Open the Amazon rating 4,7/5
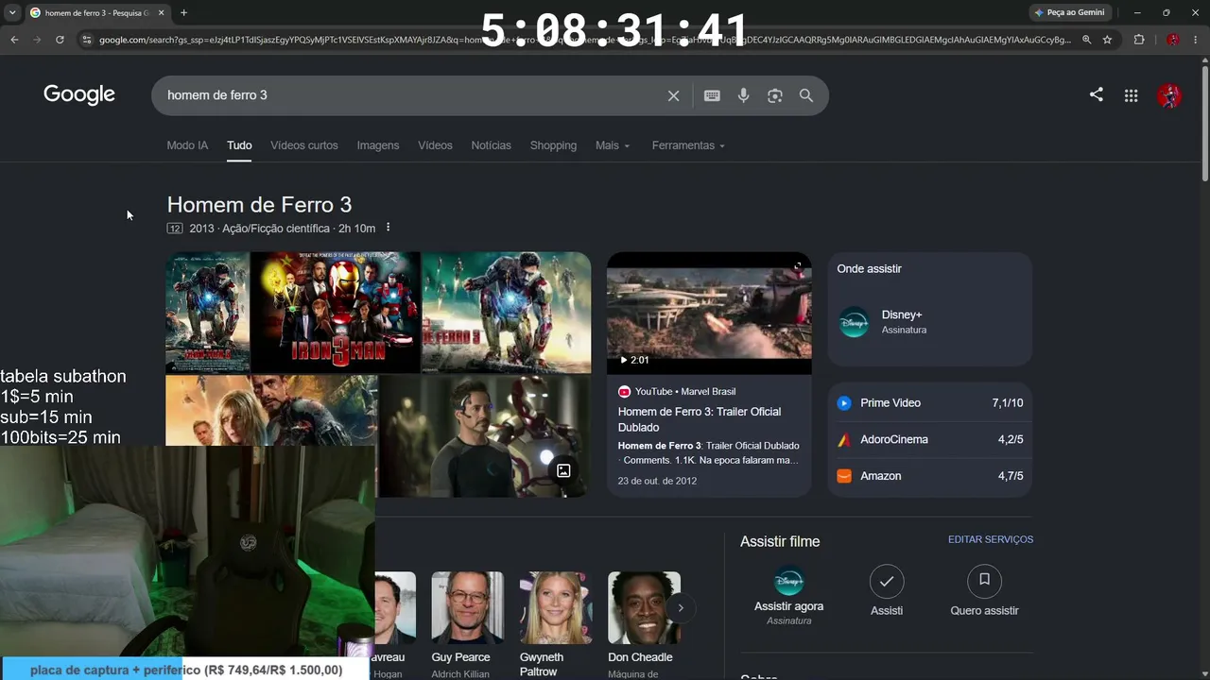Image resolution: width=1210 pixels, height=680 pixels. click(930, 476)
